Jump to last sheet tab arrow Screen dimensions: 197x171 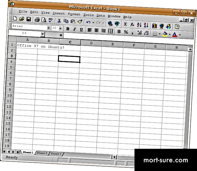point(18,152)
